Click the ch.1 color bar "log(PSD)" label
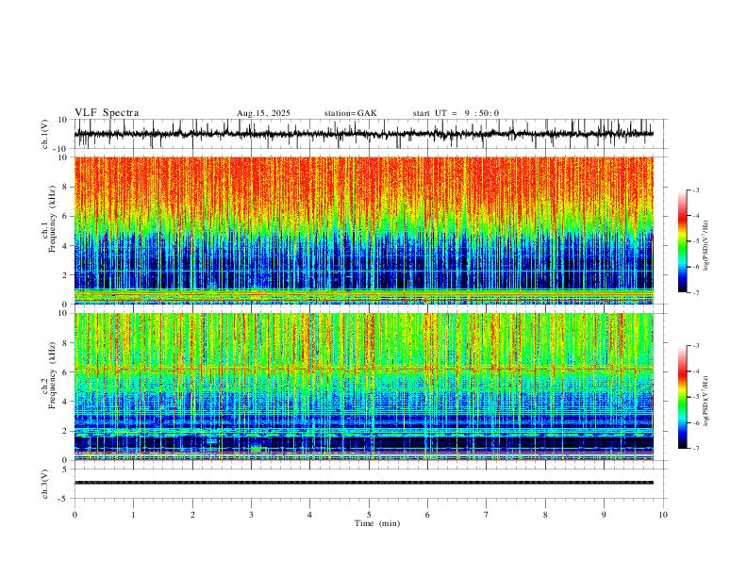 [705, 246]
